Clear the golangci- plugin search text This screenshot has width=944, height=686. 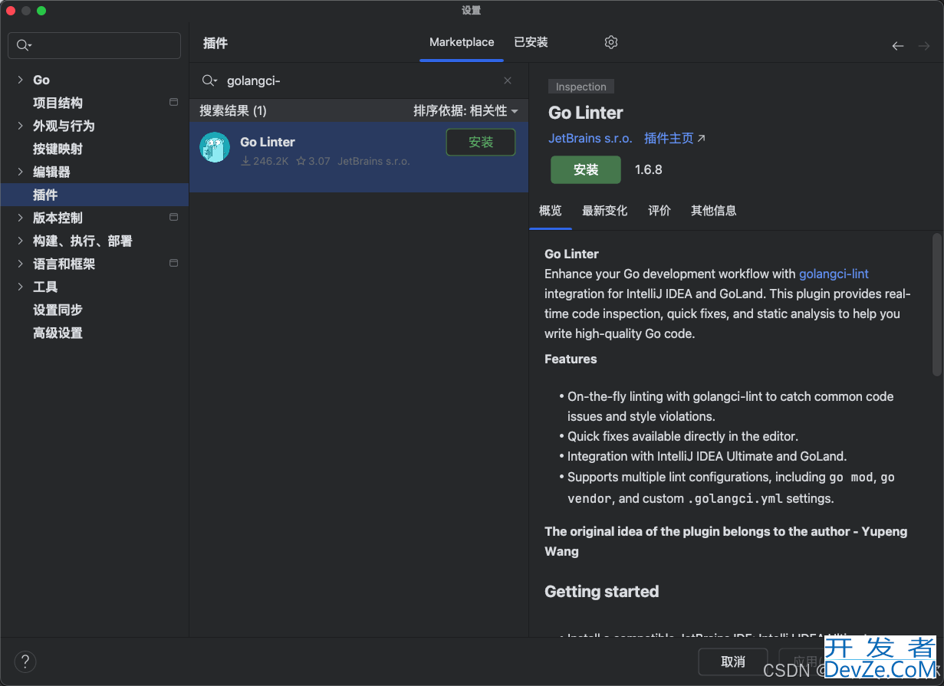click(x=508, y=80)
